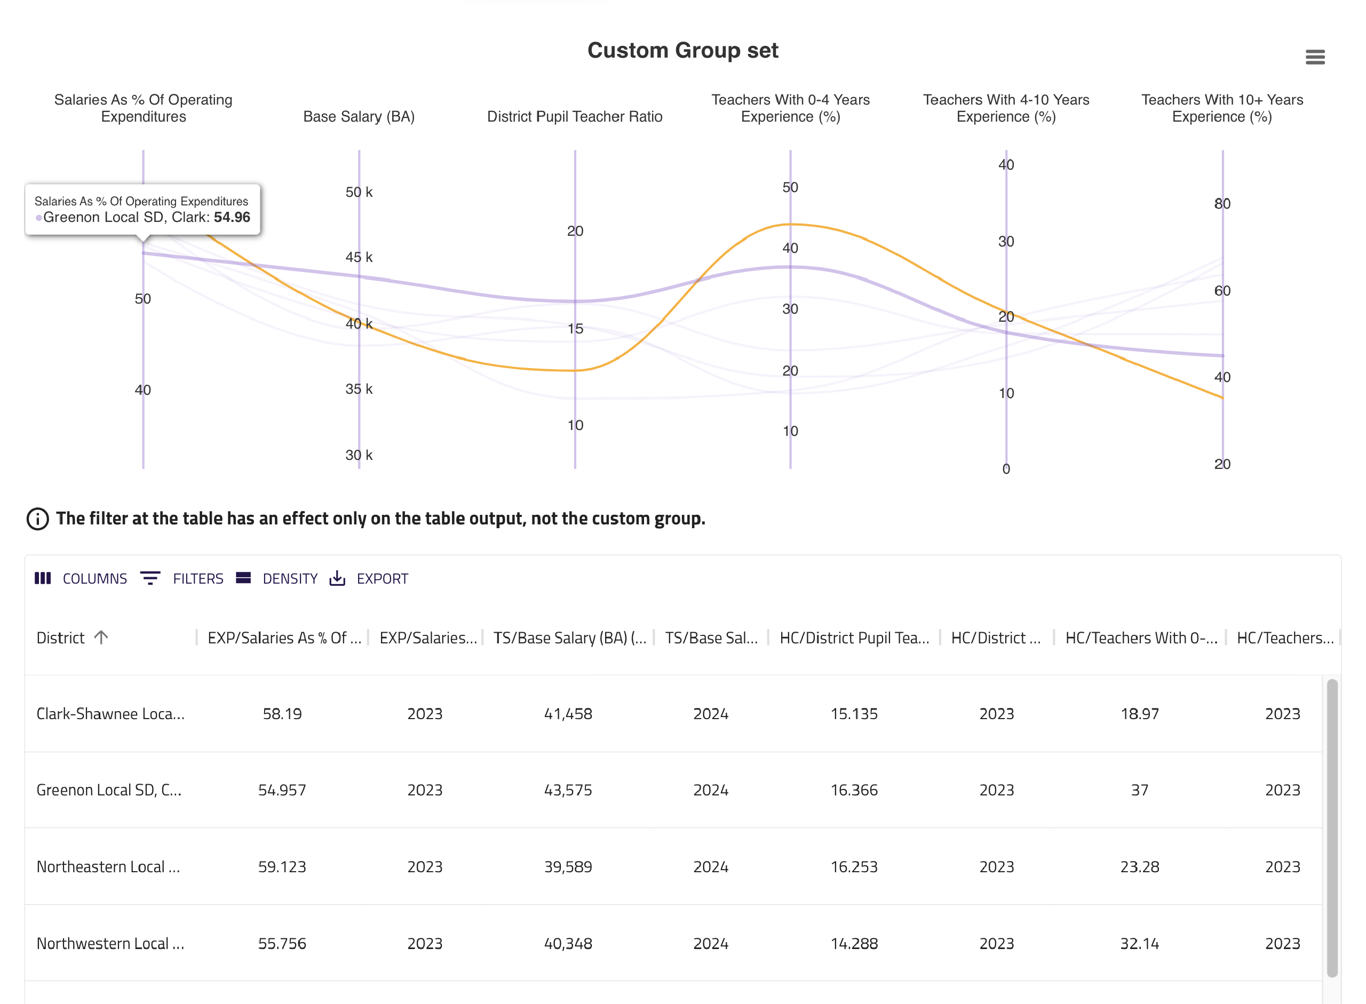This screenshot has width=1366, height=1004.
Task: Open the FILTERS panel
Action: coord(197,579)
